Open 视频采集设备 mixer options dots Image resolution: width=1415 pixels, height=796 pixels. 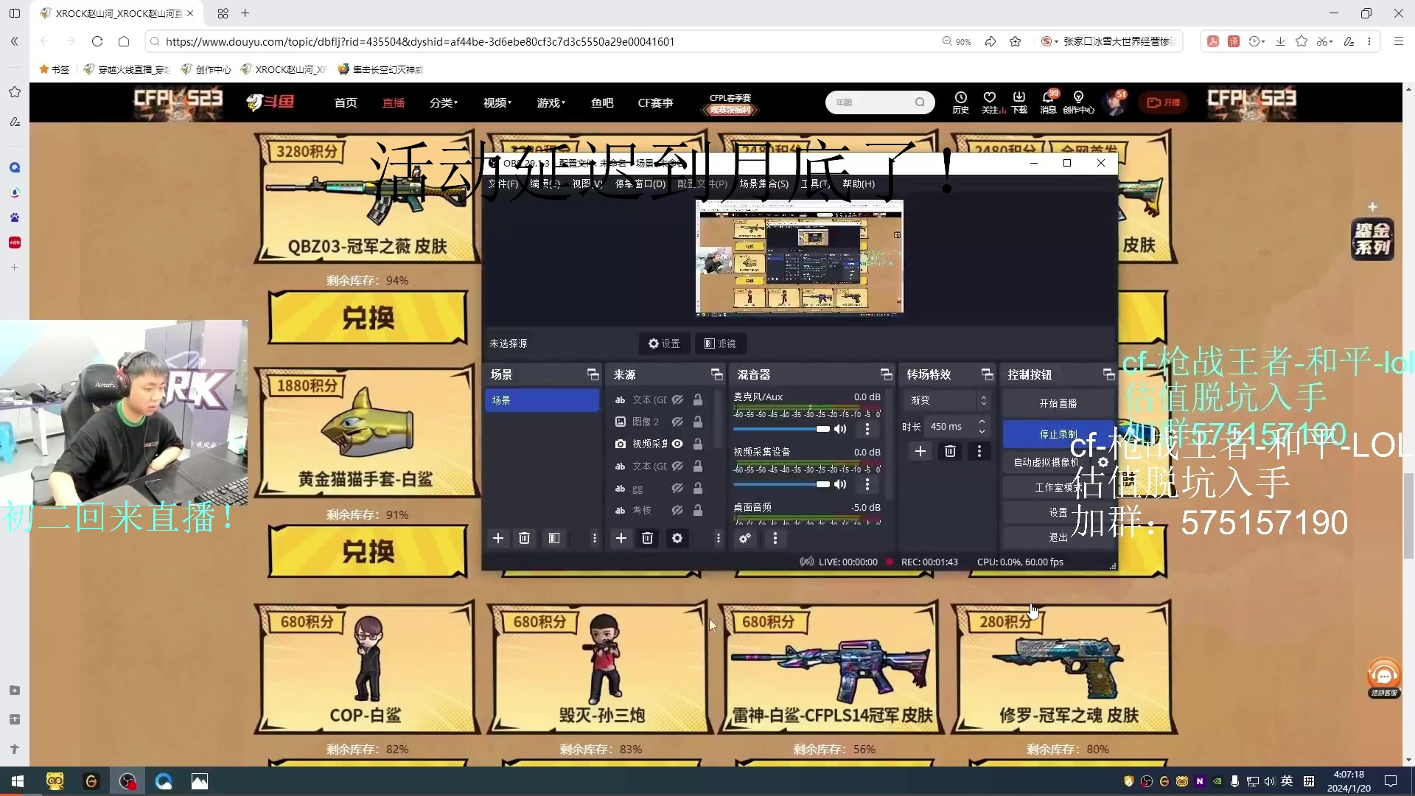(x=867, y=484)
